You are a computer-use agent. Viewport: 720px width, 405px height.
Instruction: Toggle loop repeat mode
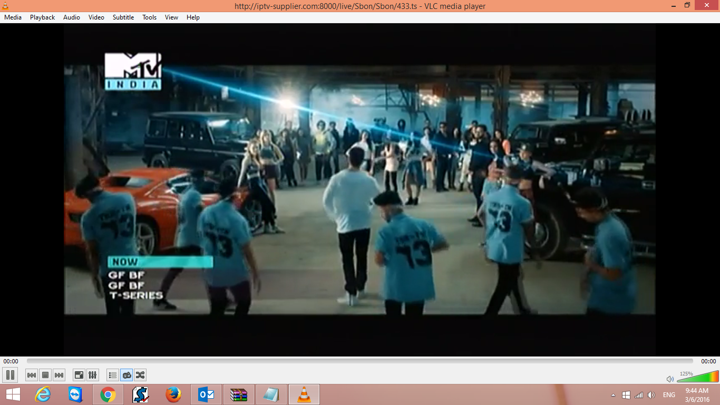(127, 375)
